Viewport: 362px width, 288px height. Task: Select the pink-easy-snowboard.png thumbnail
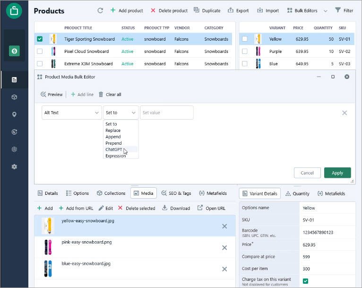pos(48,247)
